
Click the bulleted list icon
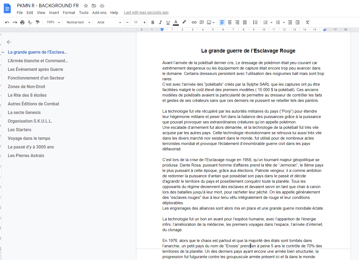pyautogui.click(x=278, y=22)
